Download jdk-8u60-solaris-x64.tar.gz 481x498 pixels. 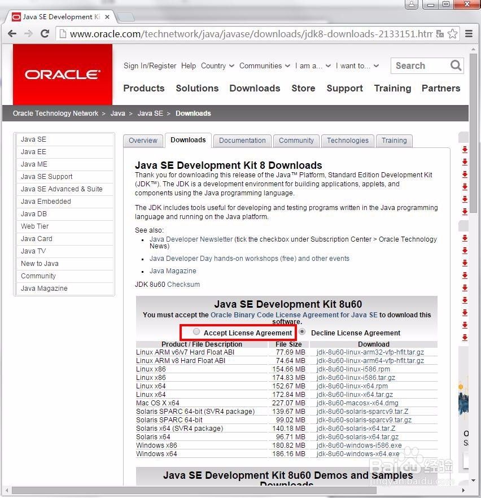pyautogui.click(x=357, y=436)
